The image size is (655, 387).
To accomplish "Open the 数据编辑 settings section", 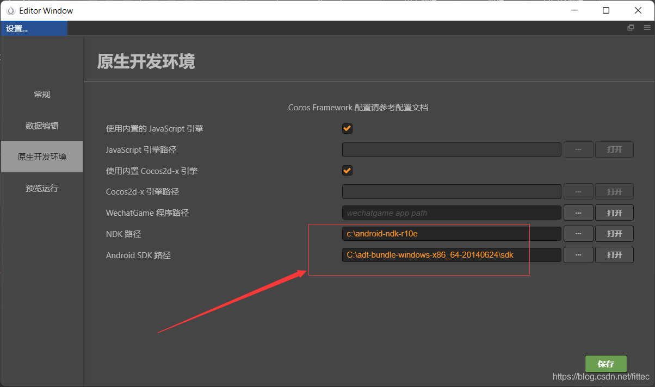I will 42,126.
